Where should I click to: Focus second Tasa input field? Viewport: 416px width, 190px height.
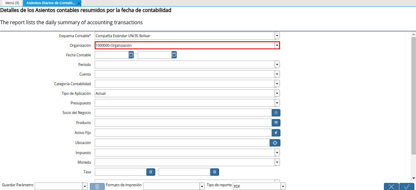pos(184,172)
